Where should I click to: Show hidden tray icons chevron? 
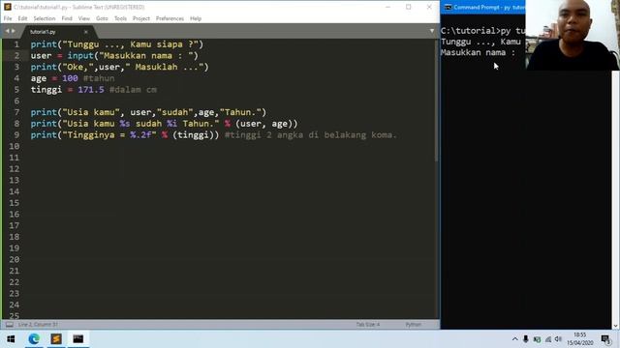coord(514,339)
